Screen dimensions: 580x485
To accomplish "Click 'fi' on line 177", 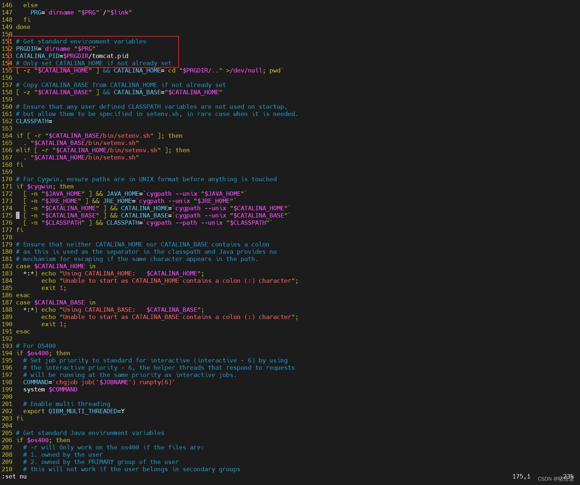I will click(20, 230).
